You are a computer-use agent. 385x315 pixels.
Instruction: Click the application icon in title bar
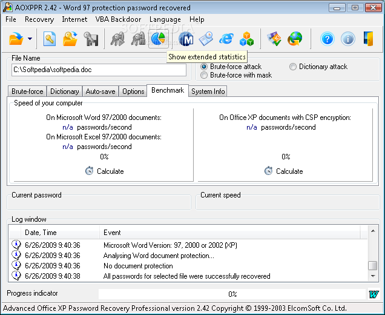tap(8, 8)
